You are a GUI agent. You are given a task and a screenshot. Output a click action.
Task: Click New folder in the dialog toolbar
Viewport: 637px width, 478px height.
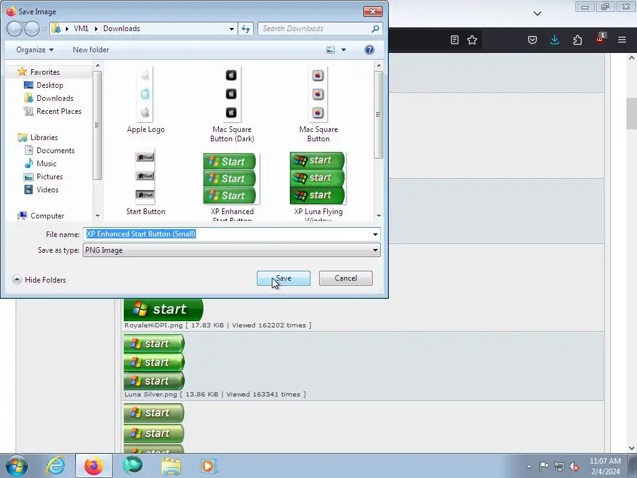pyautogui.click(x=91, y=50)
